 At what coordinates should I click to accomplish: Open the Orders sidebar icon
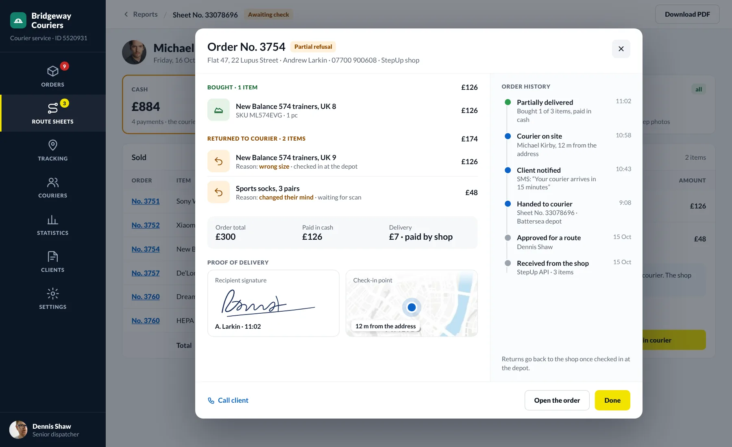pos(53,71)
